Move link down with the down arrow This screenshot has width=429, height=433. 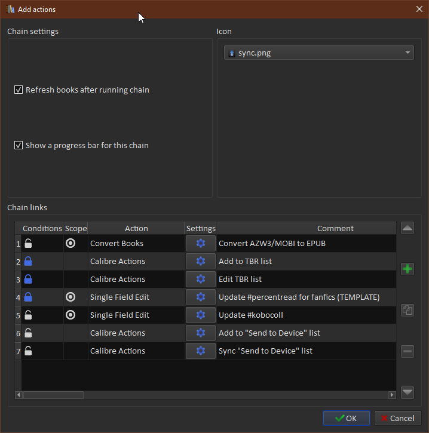(x=407, y=392)
